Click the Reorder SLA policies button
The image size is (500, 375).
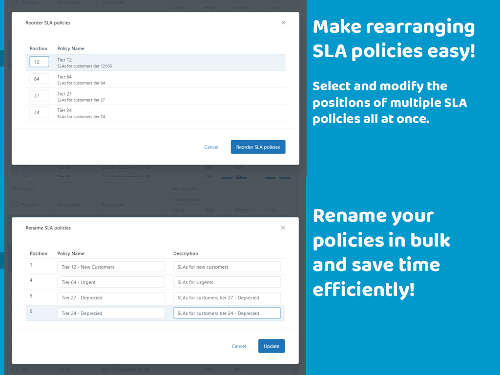(258, 146)
